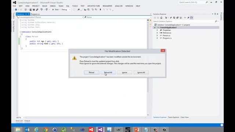235x132 pixels.
Task: Open the VIEW menu
Action: tap(27, 6)
